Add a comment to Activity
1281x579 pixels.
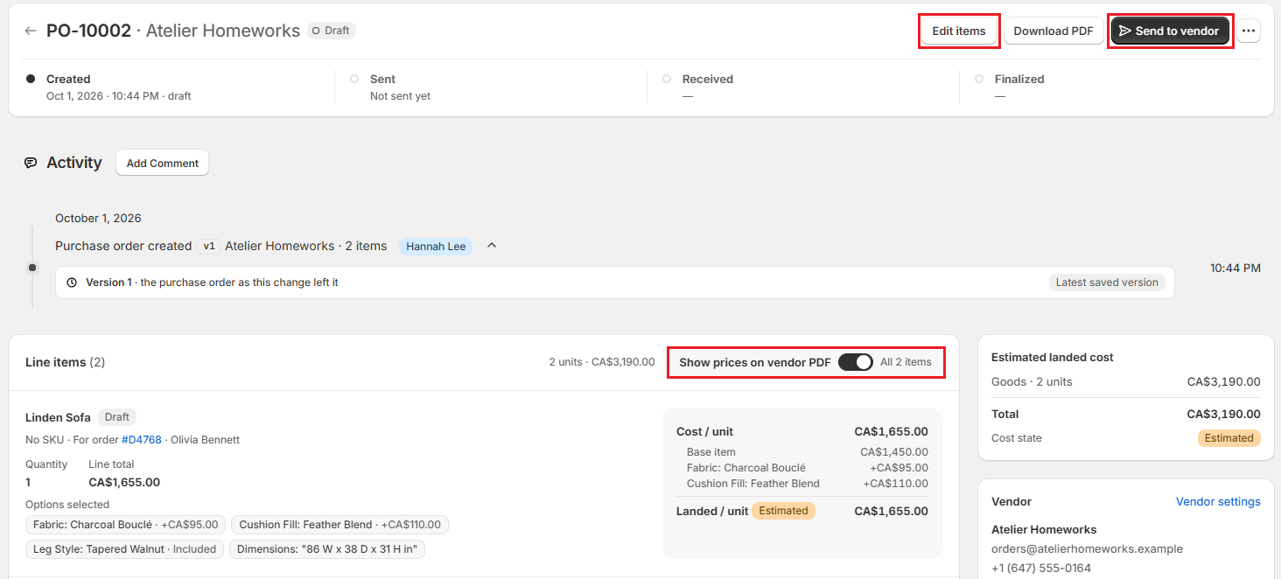(x=163, y=163)
